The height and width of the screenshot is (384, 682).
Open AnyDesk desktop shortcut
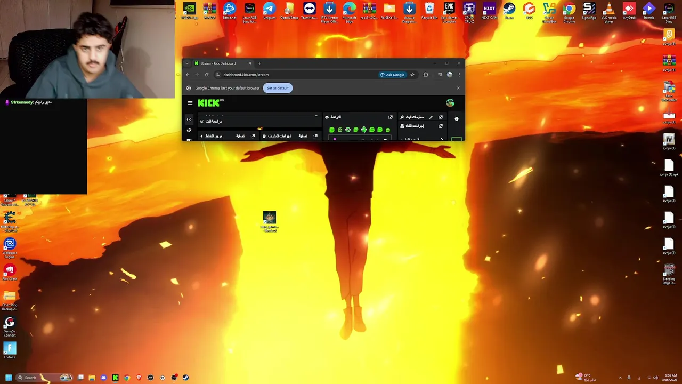coord(629,12)
